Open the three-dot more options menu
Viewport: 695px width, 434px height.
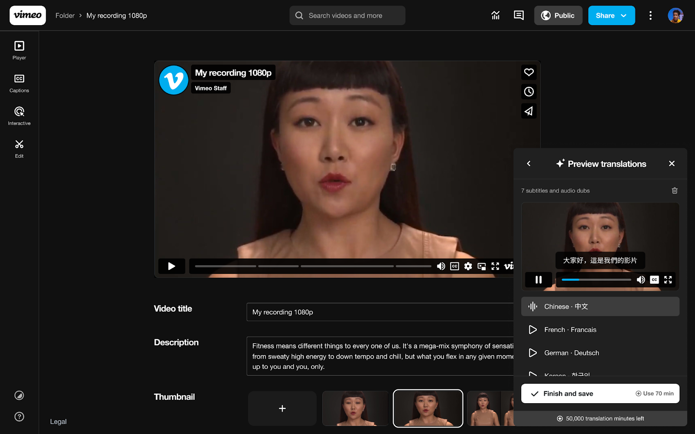coord(650,16)
